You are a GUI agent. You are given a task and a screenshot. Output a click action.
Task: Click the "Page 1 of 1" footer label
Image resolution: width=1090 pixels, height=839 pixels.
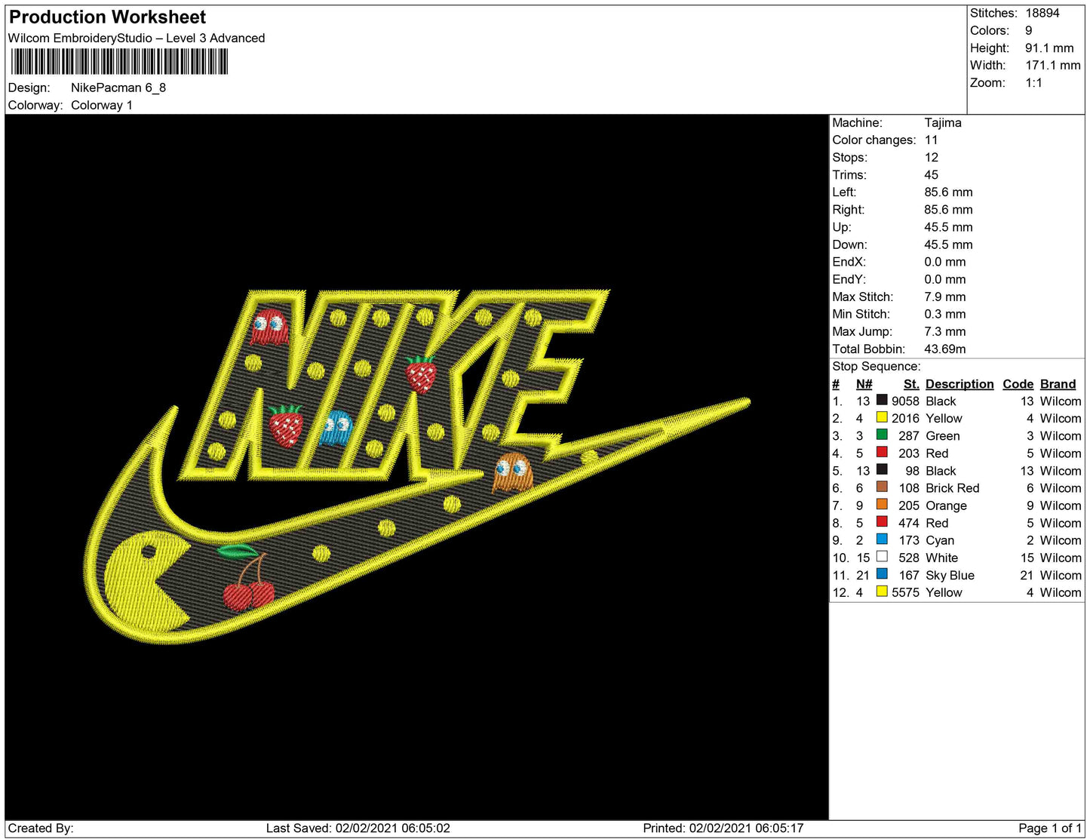1050,828
